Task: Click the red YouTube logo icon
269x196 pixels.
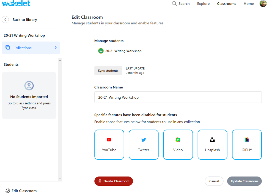Action: (x=109, y=140)
